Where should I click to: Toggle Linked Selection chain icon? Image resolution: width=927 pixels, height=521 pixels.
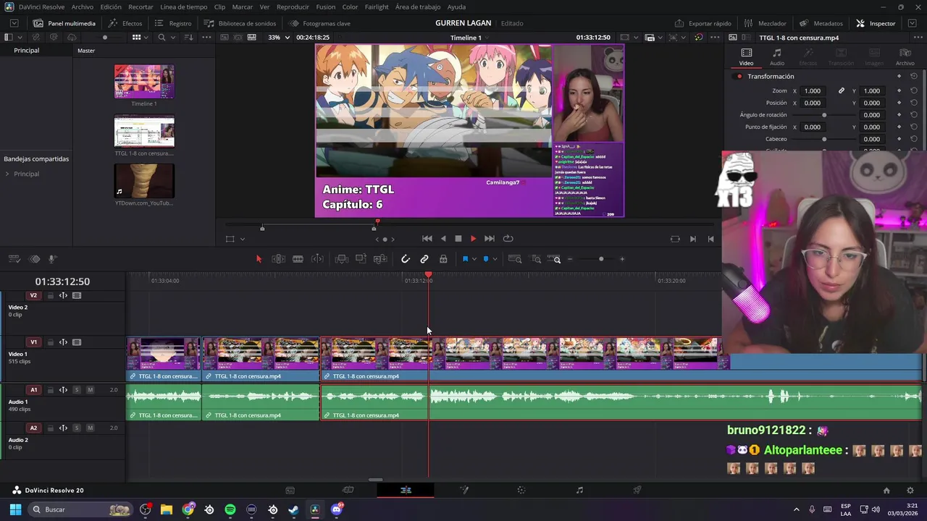click(424, 259)
